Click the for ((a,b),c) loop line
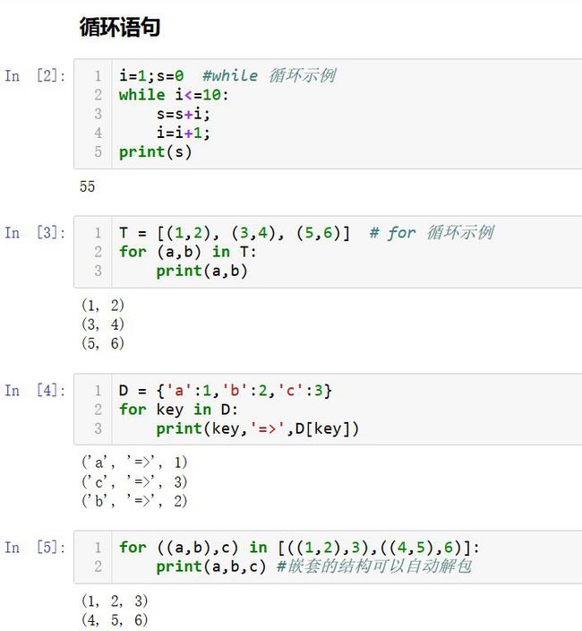The width and height of the screenshot is (582, 631). pos(299,548)
